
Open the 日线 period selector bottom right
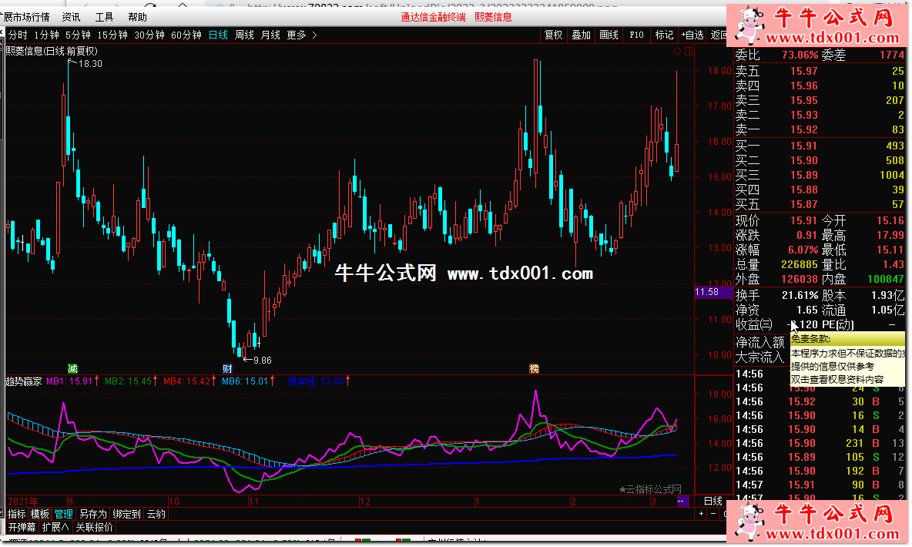[714, 501]
